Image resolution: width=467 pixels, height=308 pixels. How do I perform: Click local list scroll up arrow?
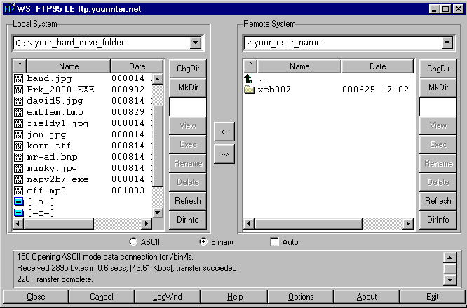(x=158, y=79)
